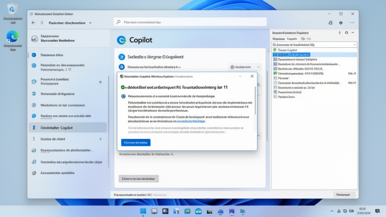
Task: Click the sidebar vertical scrollbar
Action: [108, 121]
